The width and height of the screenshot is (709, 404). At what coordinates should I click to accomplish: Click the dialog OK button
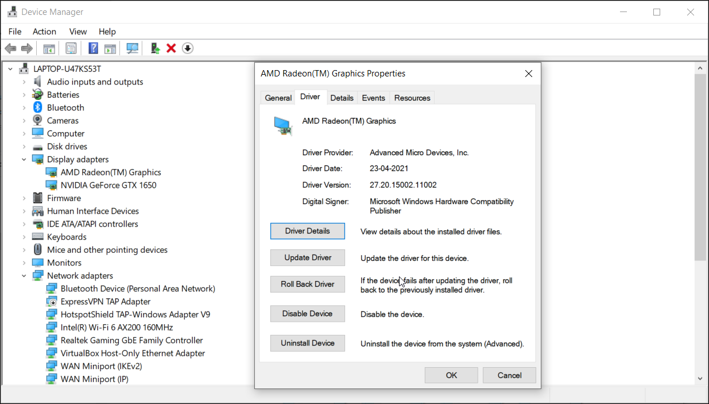click(x=451, y=375)
